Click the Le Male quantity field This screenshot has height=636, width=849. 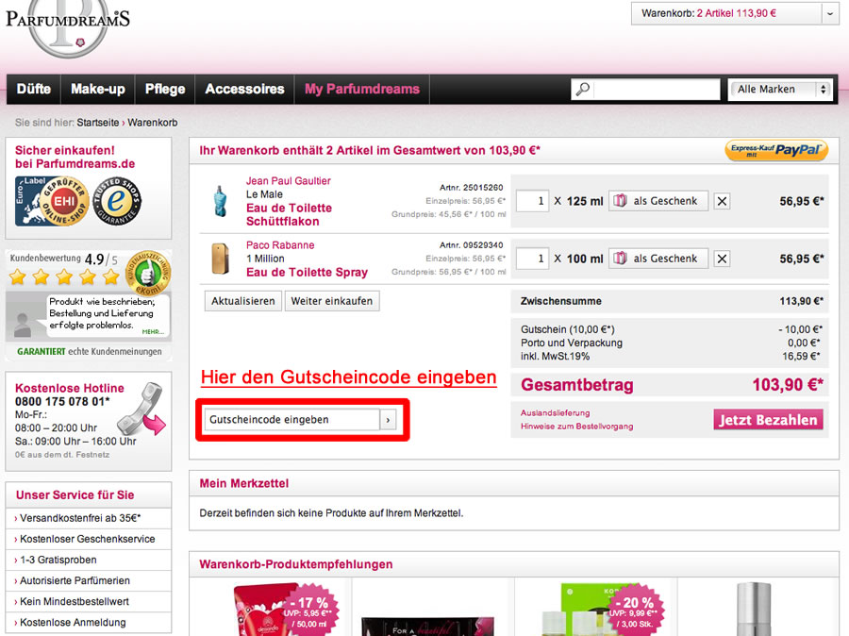click(x=532, y=201)
